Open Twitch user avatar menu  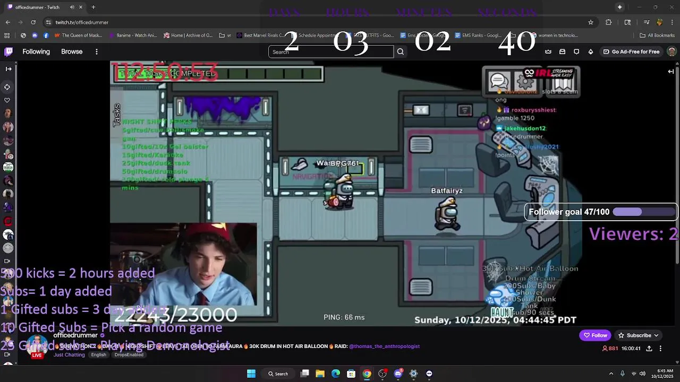click(671, 51)
